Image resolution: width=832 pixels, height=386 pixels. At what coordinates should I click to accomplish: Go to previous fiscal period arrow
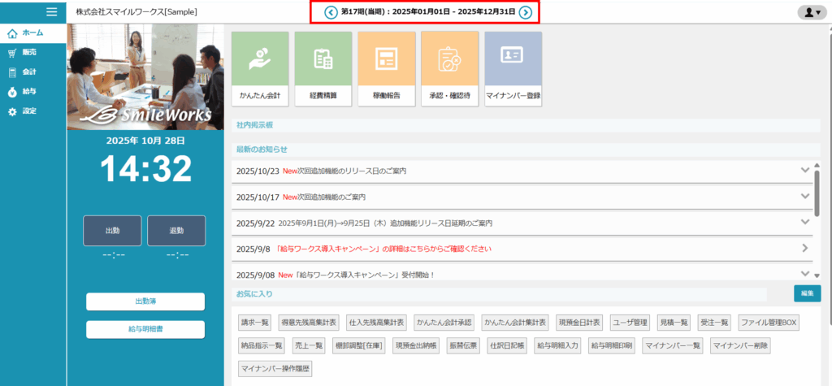[331, 12]
